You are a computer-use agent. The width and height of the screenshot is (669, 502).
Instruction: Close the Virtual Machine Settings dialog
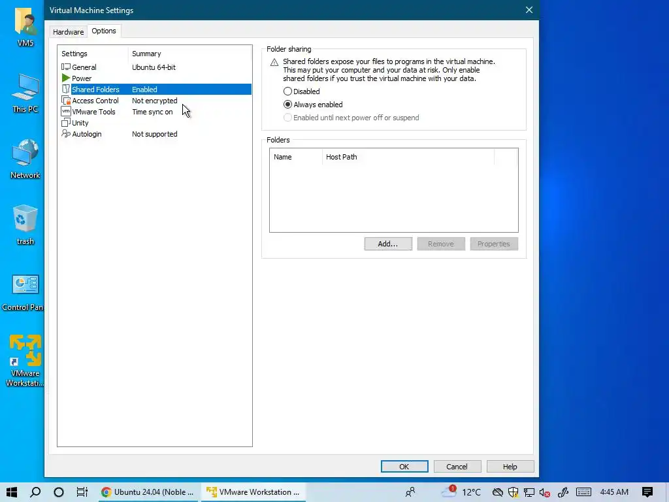(529, 10)
